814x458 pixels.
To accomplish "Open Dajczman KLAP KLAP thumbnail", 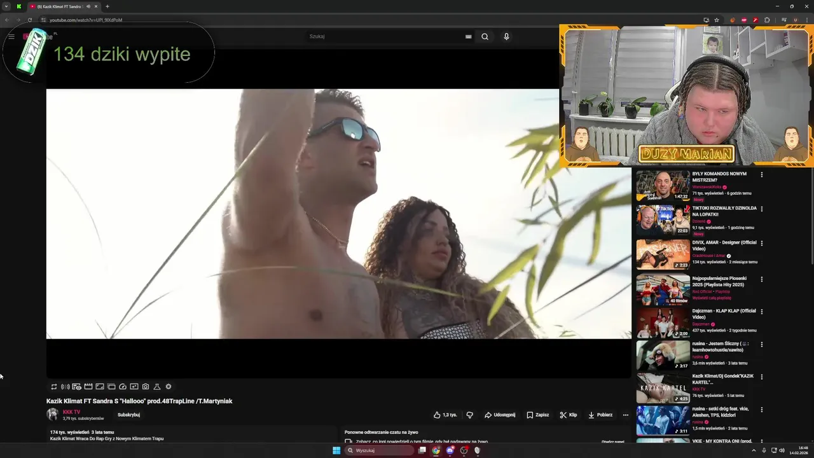I will [x=663, y=323].
